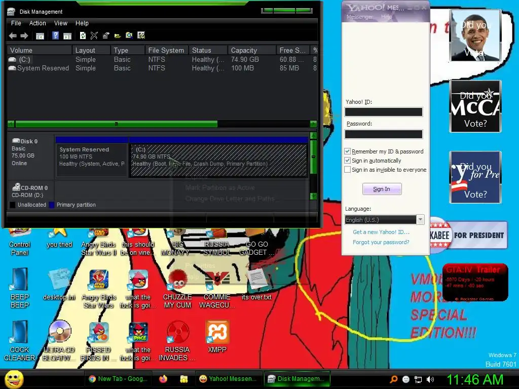The height and width of the screenshot is (389, 519).
Task: Select the desktop.ini file icon
Action: tap(59, 285)
